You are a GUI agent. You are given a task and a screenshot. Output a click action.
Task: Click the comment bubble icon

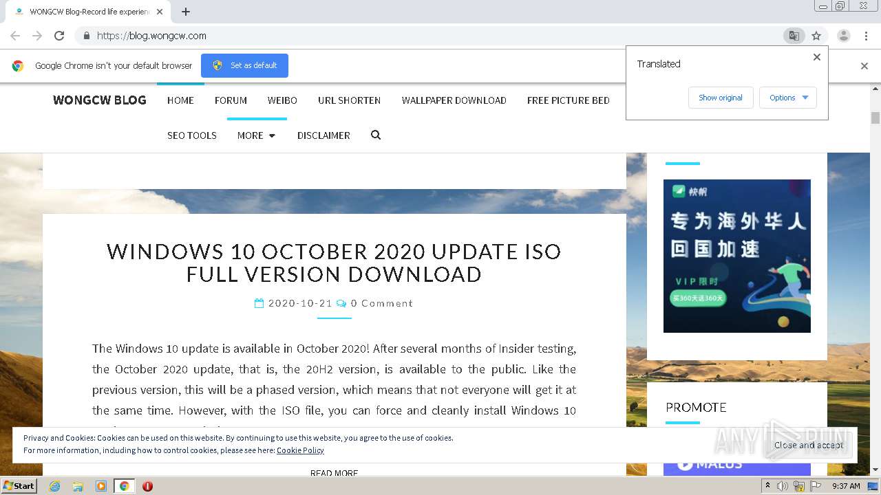(341, 303)
